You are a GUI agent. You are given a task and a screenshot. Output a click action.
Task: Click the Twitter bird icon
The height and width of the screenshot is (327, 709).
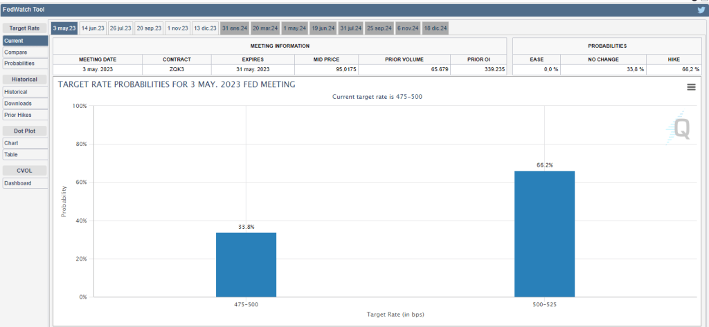[x=701, y=10]
